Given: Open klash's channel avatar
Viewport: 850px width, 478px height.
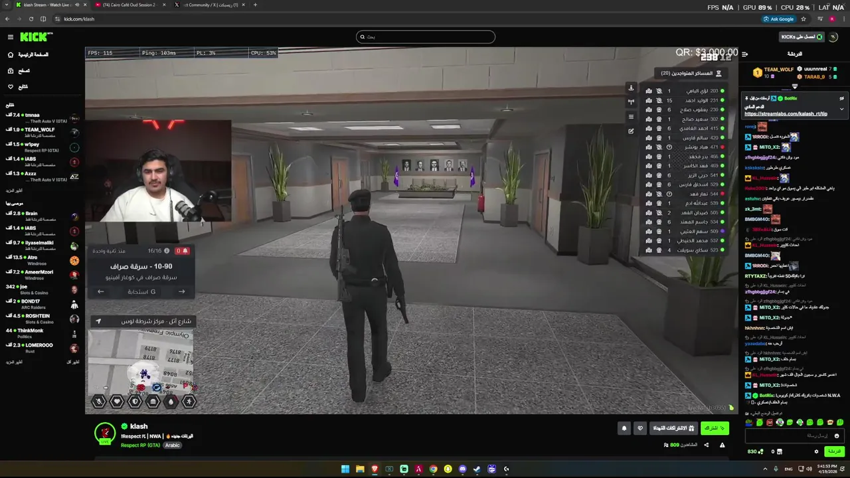Looking at the screenshot, I should [104, 433].
